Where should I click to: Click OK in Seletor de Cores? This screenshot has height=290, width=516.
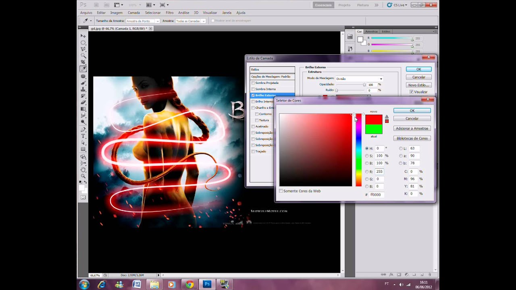click(x=412, y=111)
